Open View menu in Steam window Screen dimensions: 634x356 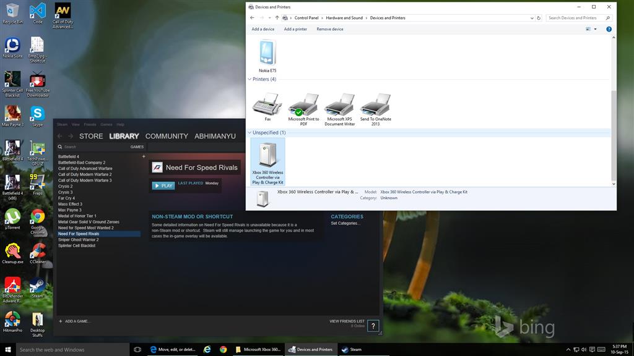tap(76, 124)
